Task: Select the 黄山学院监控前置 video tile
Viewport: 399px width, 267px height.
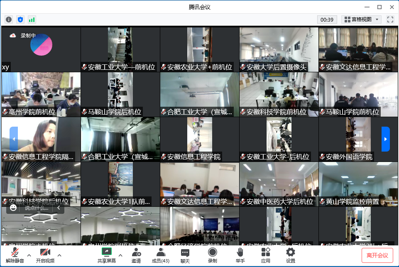Action: click(x=358, y=184)
